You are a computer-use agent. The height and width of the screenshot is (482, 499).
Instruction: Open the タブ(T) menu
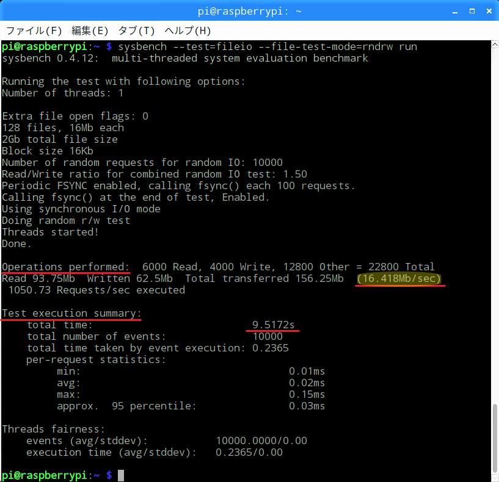coord(137,31)
